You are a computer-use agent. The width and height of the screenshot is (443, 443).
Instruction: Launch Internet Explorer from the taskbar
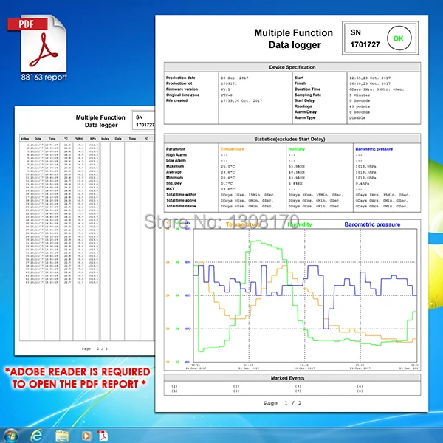(36, 436)
